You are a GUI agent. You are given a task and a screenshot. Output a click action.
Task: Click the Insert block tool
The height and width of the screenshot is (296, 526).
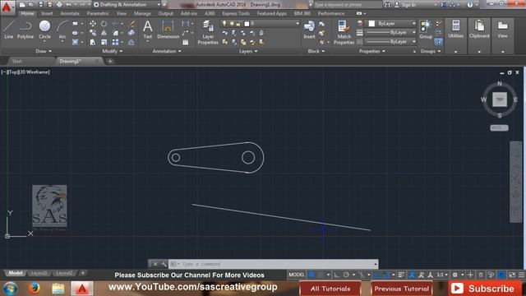pyautogui.click(x=309, y=30)
